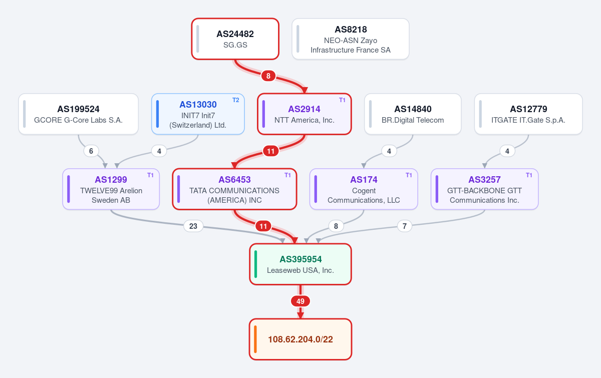Click the edge badge labeled 6
The width and height of the screenshot is (601, 378).
pyautogui.click(x=91, y=151)
